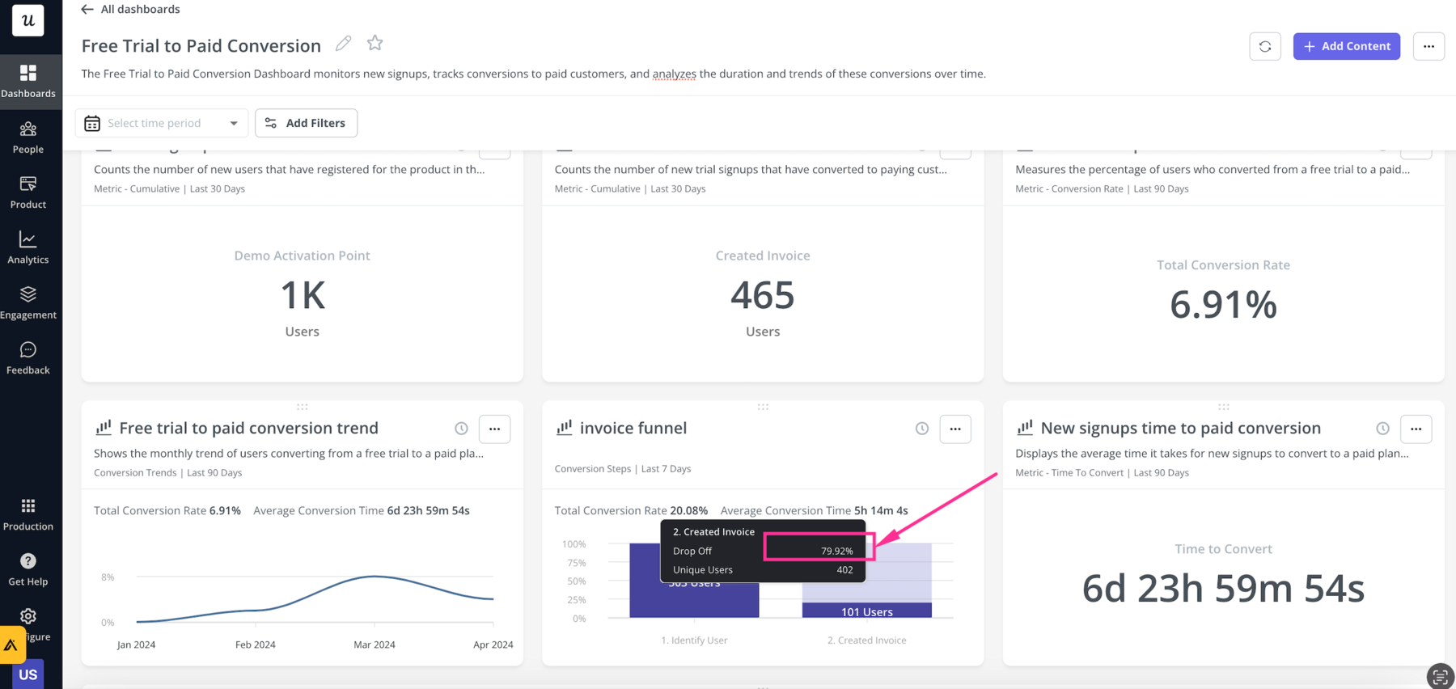1456x689 pixels.
Task: Open the Select time period dropdown
Action: (x=162, y=123)
